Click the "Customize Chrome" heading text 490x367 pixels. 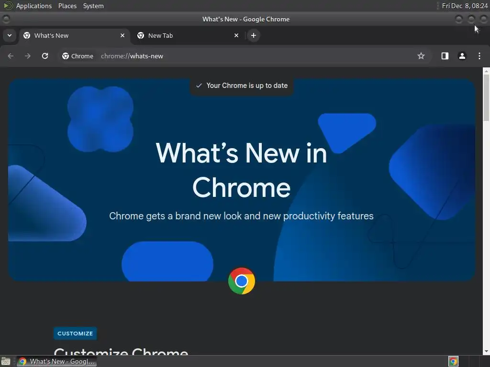point(121,351)
